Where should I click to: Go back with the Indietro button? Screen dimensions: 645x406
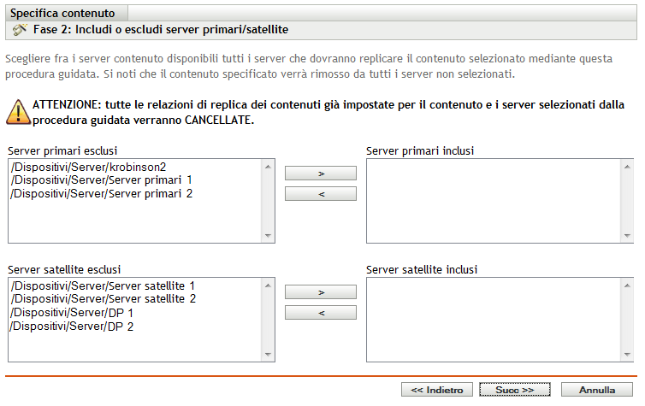coord(436,389)
